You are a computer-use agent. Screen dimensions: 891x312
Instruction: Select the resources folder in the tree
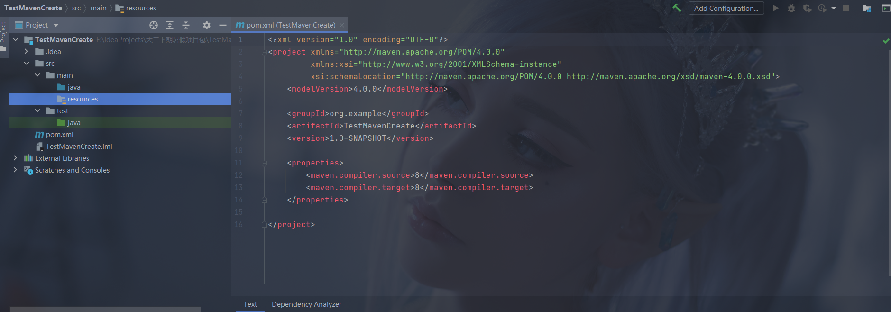click(120, 99)
